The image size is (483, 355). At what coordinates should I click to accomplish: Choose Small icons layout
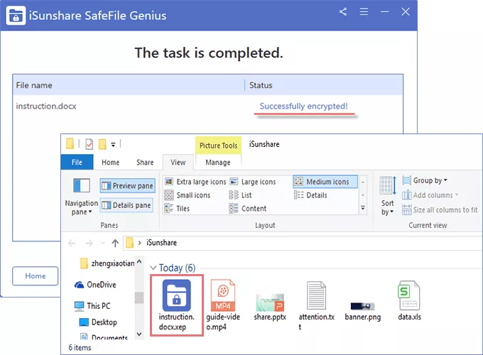(188, 195)
